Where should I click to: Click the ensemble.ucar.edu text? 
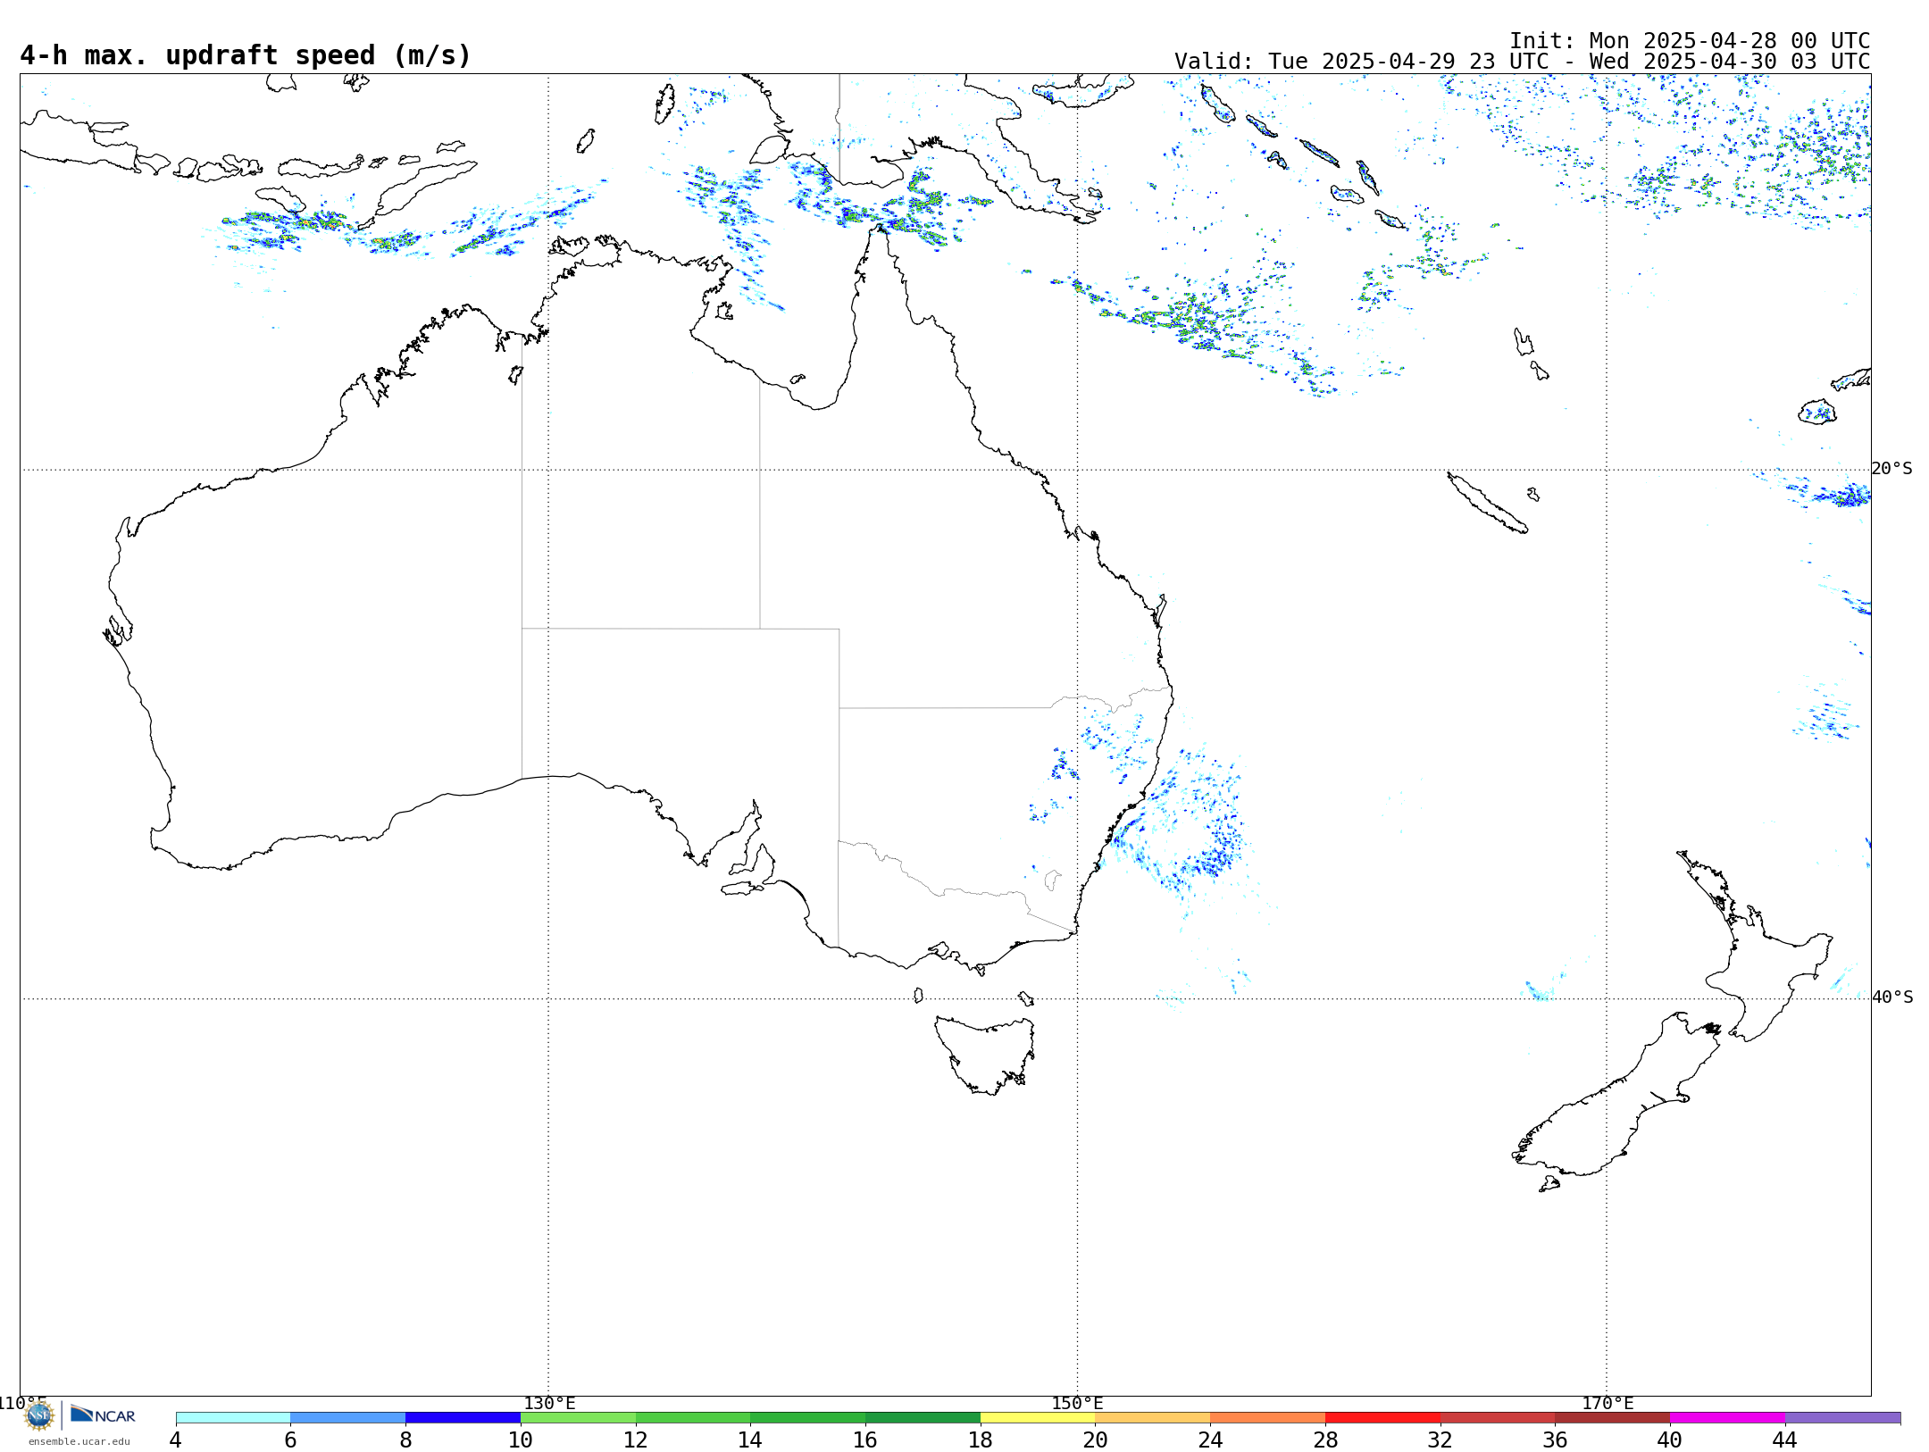point(79,1441)
